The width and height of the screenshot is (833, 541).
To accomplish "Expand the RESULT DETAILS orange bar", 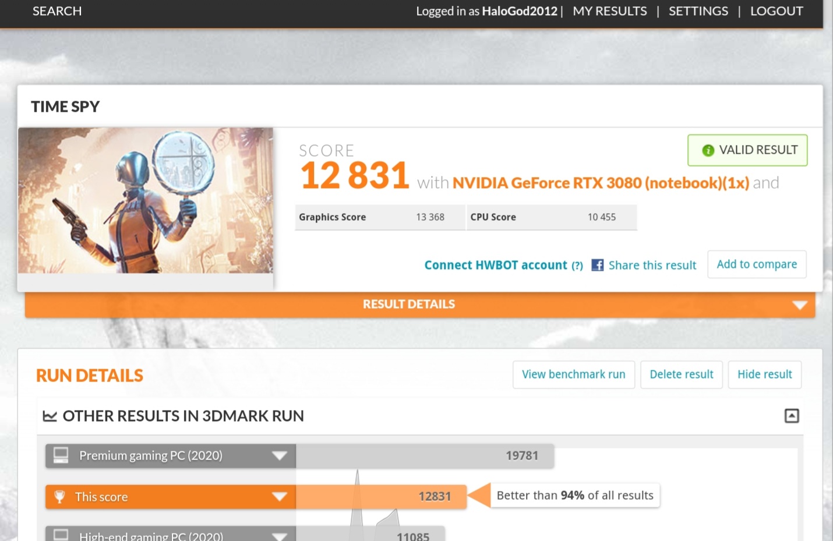I will click(x=420, y=305).
